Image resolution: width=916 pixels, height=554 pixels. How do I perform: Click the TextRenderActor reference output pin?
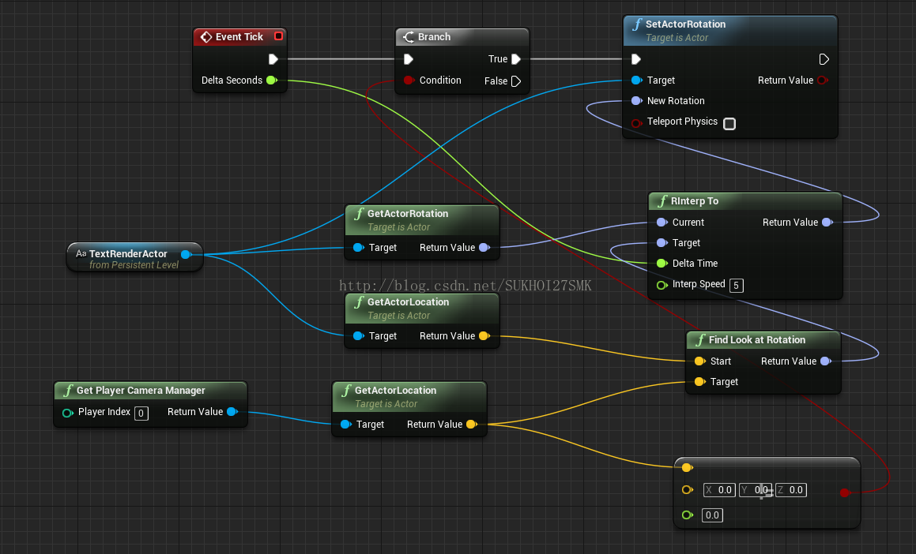coord(186,254)
